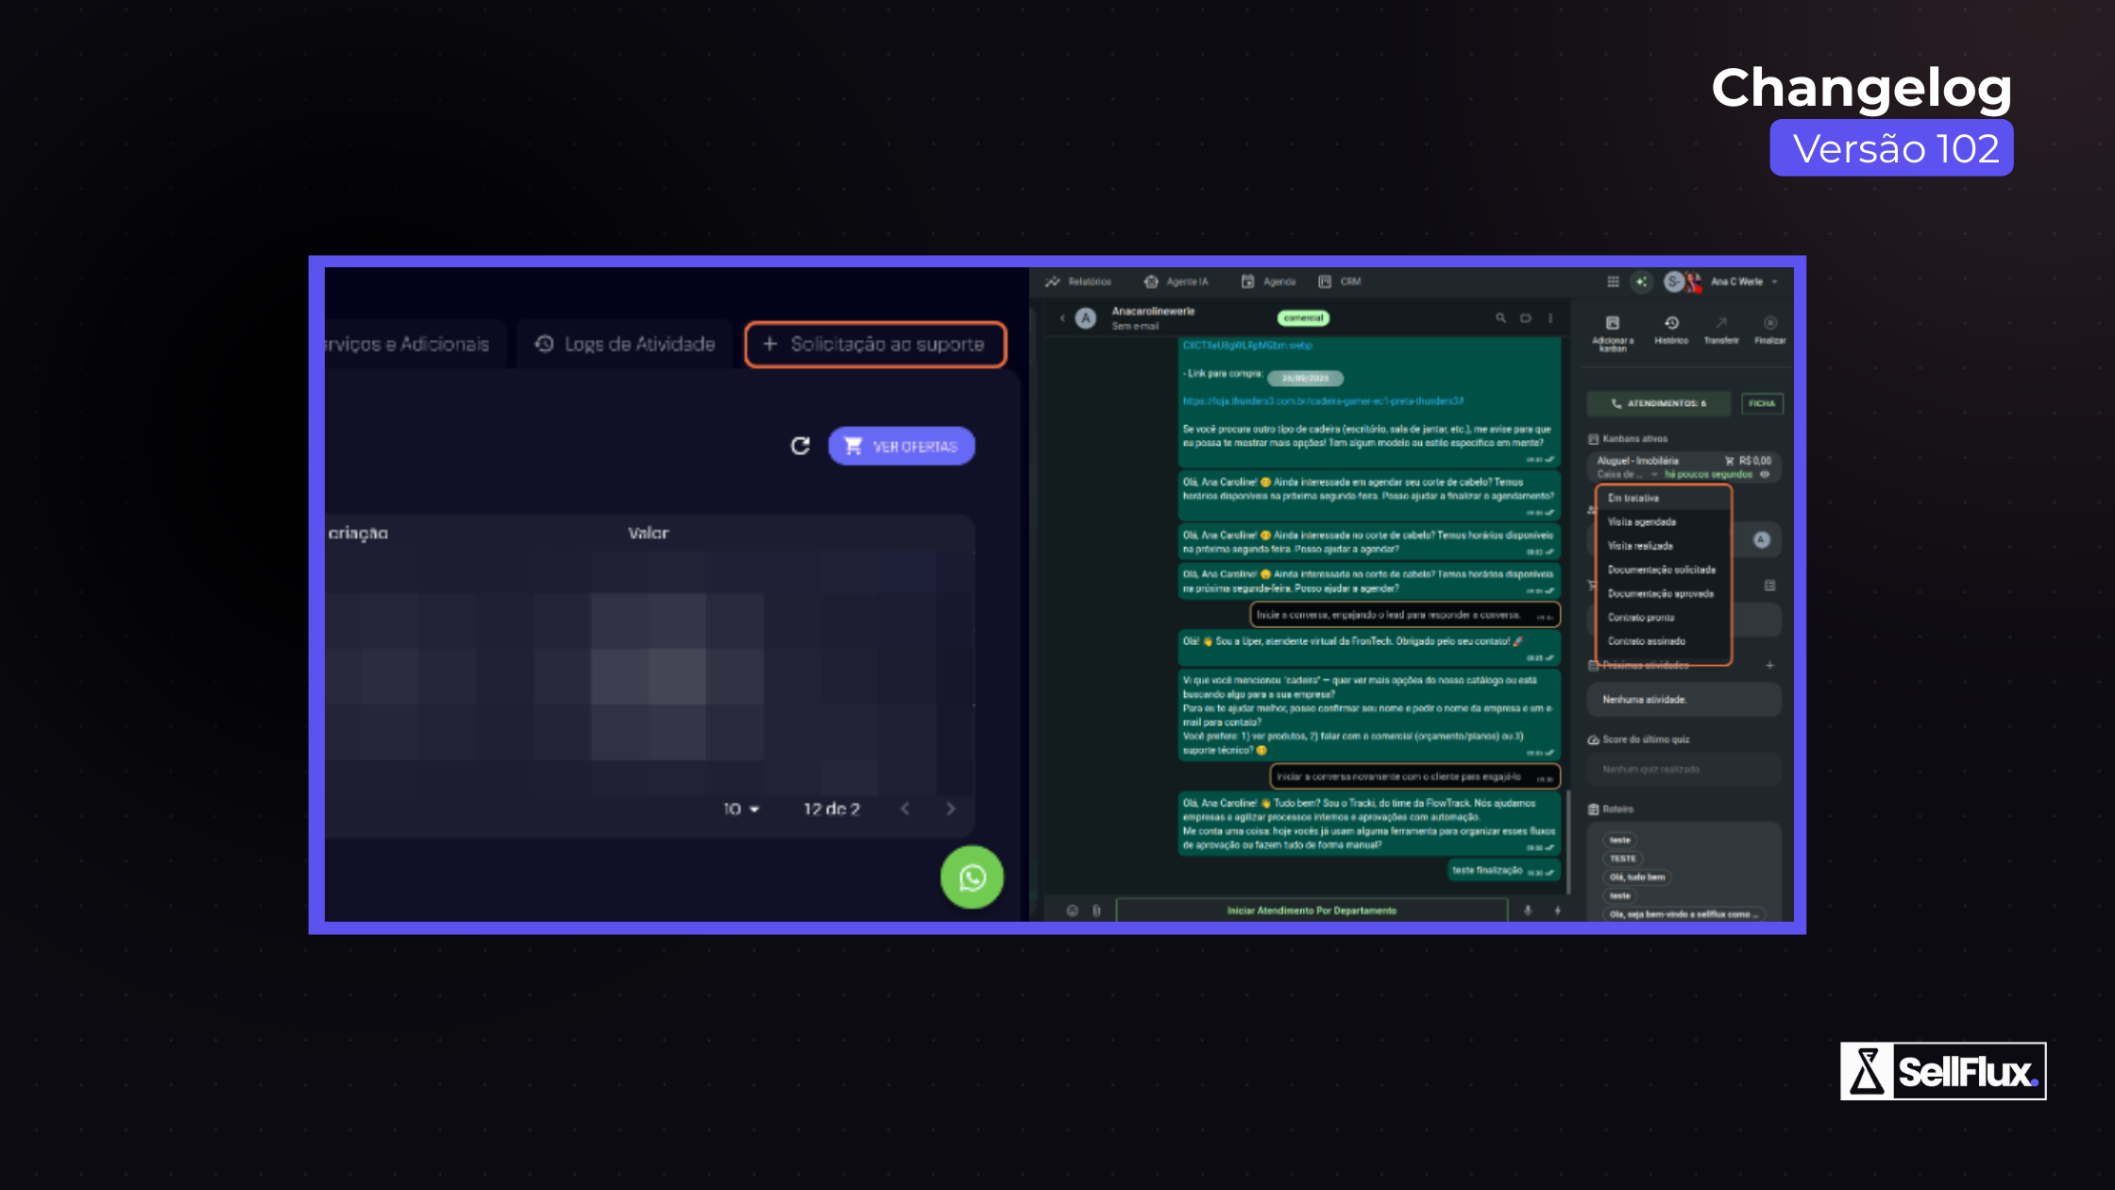The height and width of the screenshot is (1190, 2115).
Task: Click the refresh icon beside Ver Ofertas
Action: (801, 446)
